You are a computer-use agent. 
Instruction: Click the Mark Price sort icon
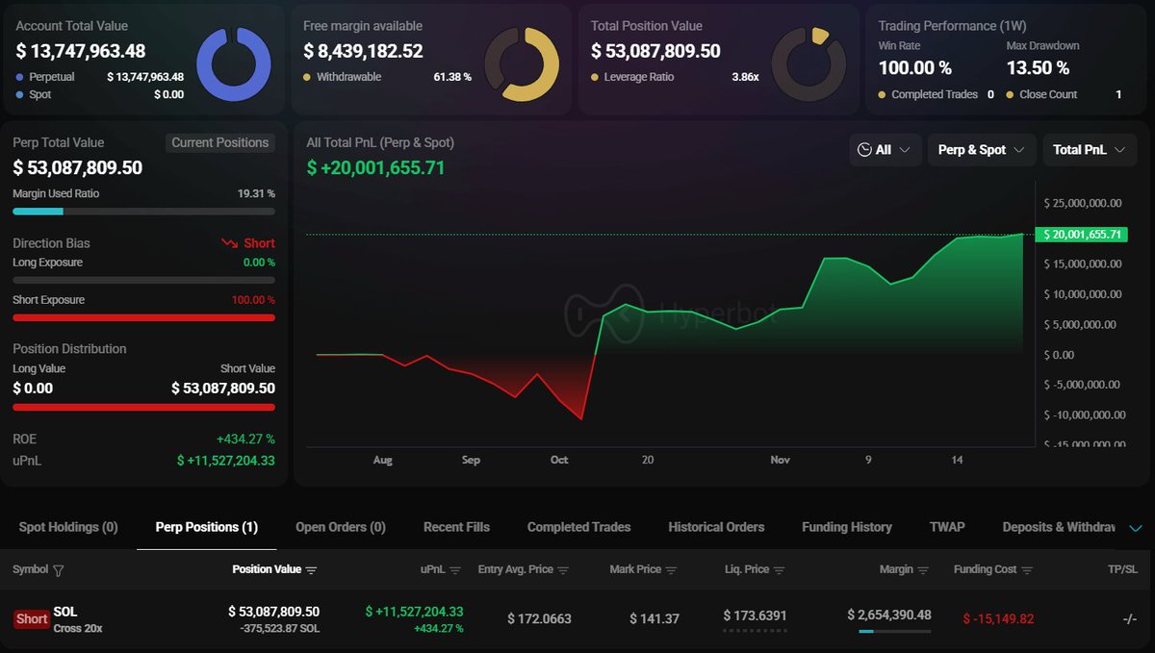click(x=671, y=570)
